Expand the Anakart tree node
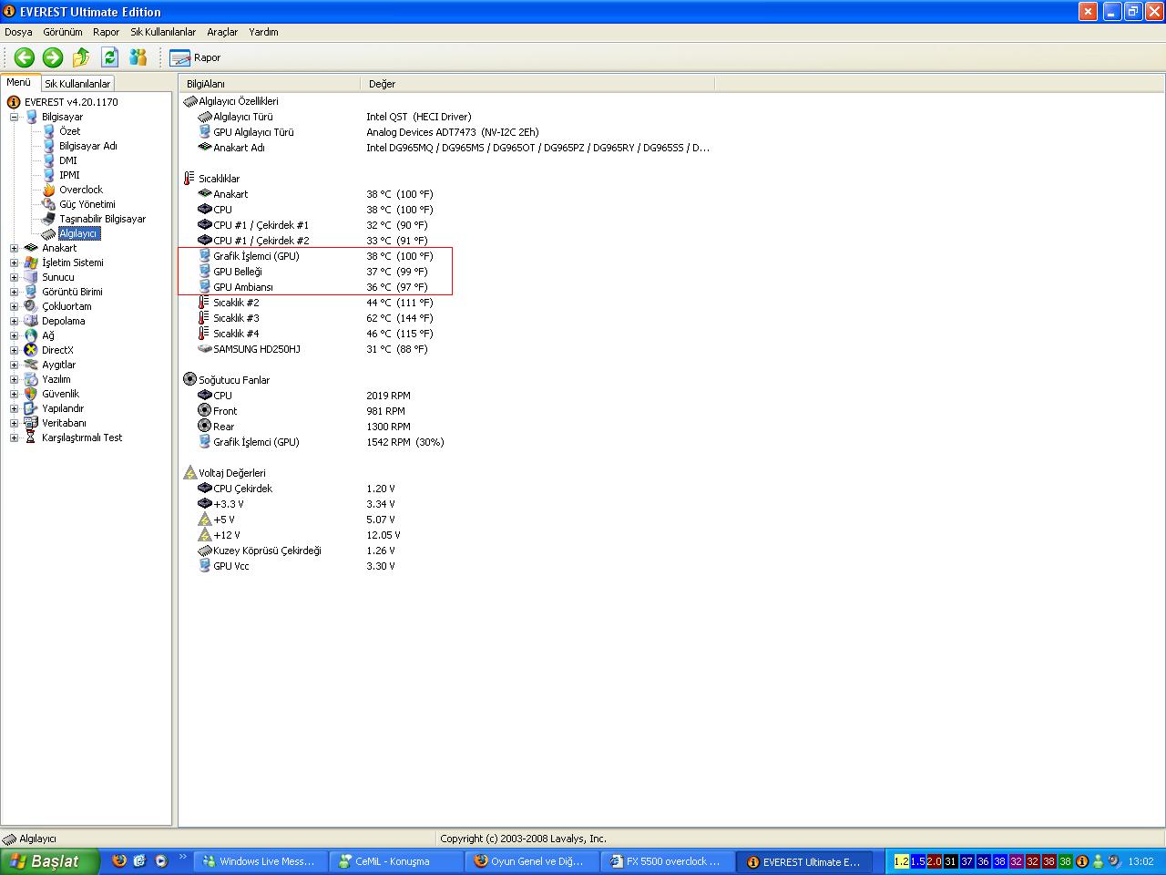Image resolution: width=1166 pixels, height=875 pixels. click(x=14, y=248)
